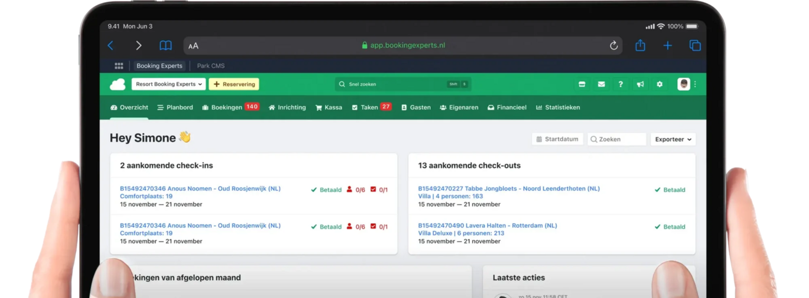The width and height of the screenshot is (809, 298).
Task: Click Villa | 4 personen: 163 link
Action: coord(450,196)
